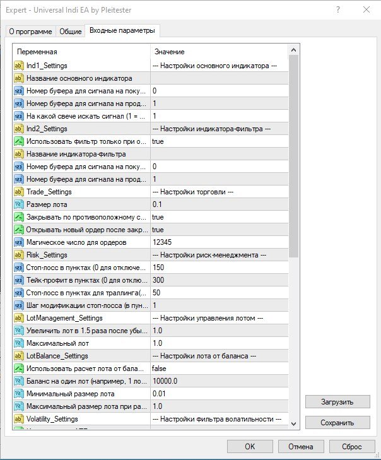The height and width of the screenshot is (460, 381).
Task: Select the false value of Использовать расчет лота
Action: point(159,369)
